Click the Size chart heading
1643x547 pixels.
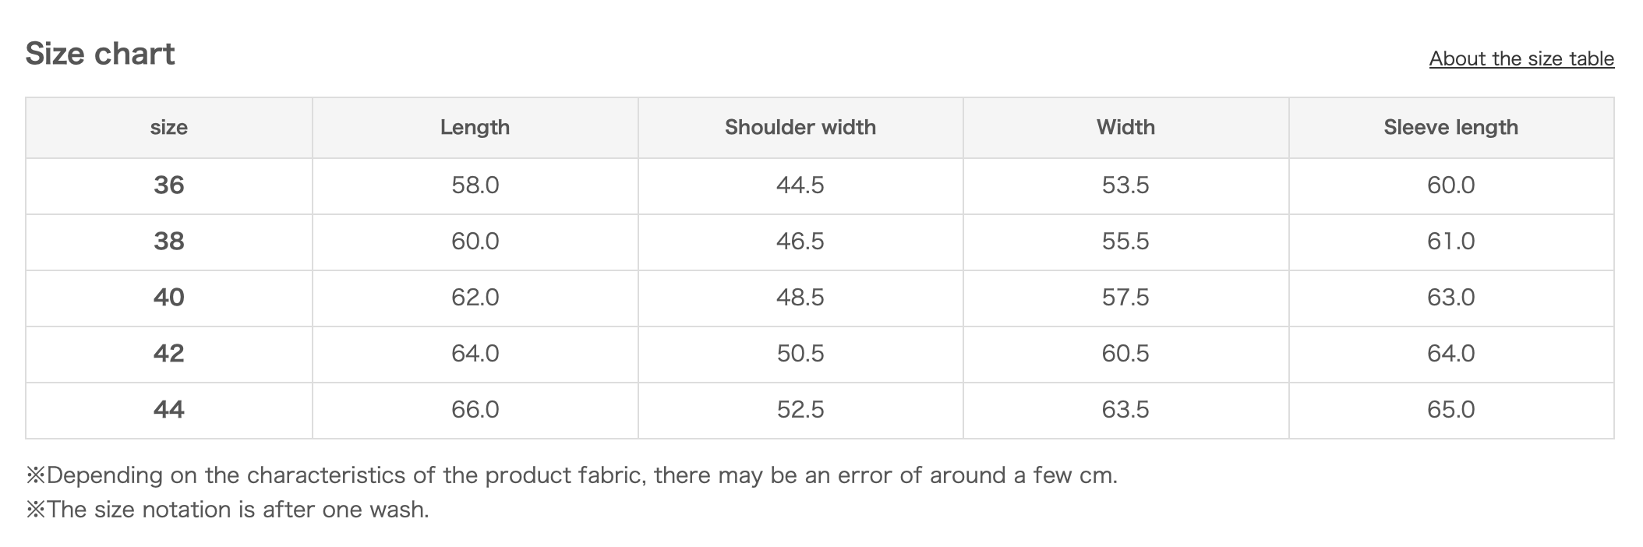(x=100, y=54)
